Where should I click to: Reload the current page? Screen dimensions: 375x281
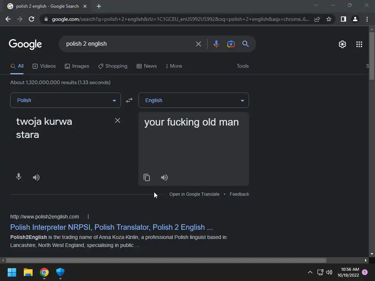31,19
